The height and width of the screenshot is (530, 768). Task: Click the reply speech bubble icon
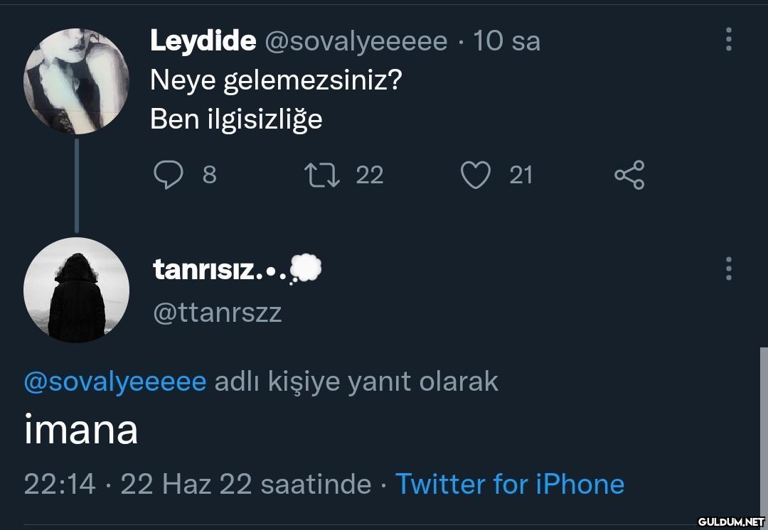coord(169,175)
